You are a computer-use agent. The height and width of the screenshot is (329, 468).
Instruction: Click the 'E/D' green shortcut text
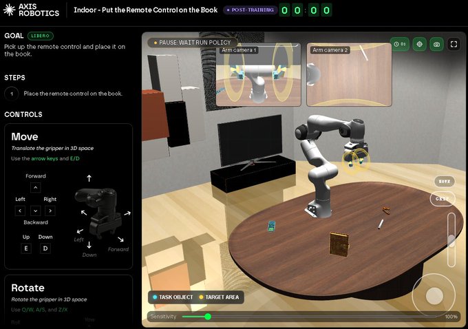(x=74, y=158)
